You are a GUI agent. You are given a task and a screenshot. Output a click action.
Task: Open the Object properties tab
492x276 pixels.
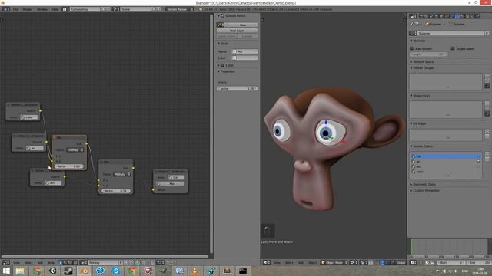pos(442,15)
